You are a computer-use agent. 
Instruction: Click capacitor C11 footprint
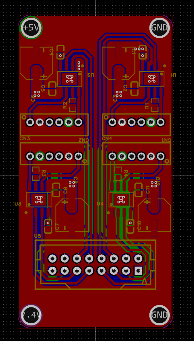[138, 190]
